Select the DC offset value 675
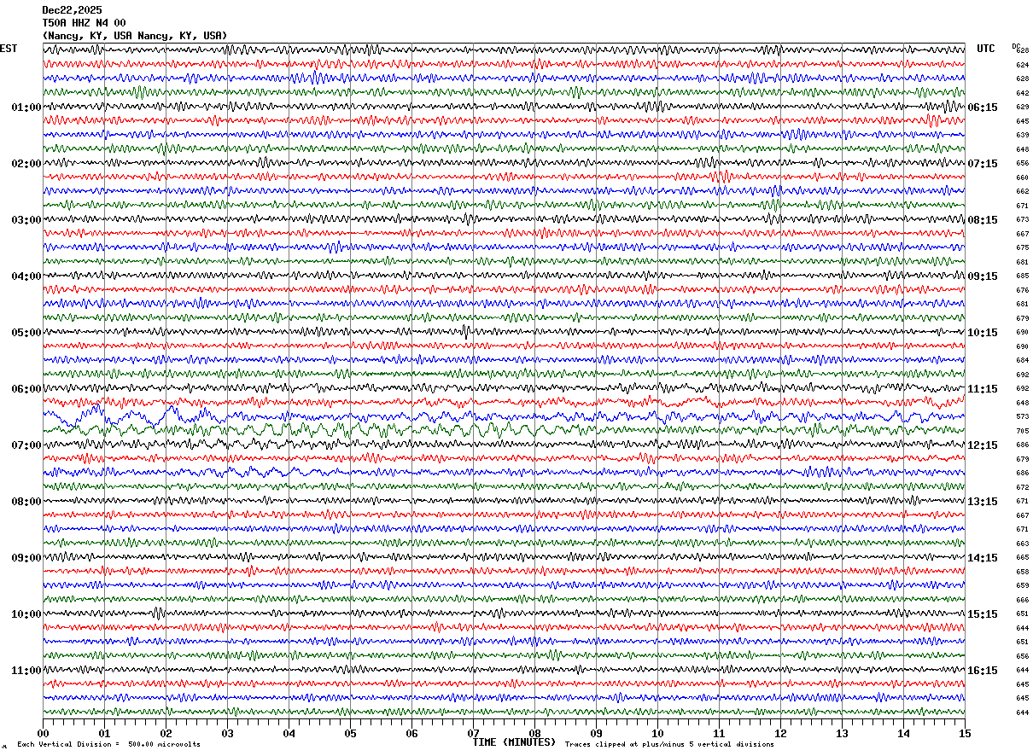Screen dimensions: 1033x756 tap(1022, 248)
